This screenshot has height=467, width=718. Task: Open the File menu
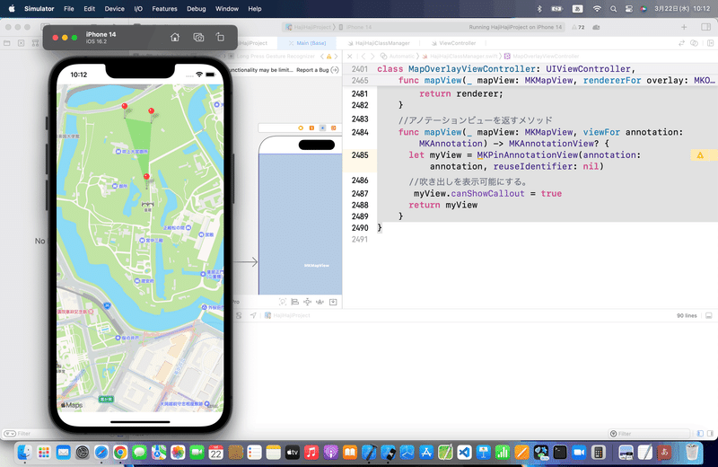click(69, 9)
